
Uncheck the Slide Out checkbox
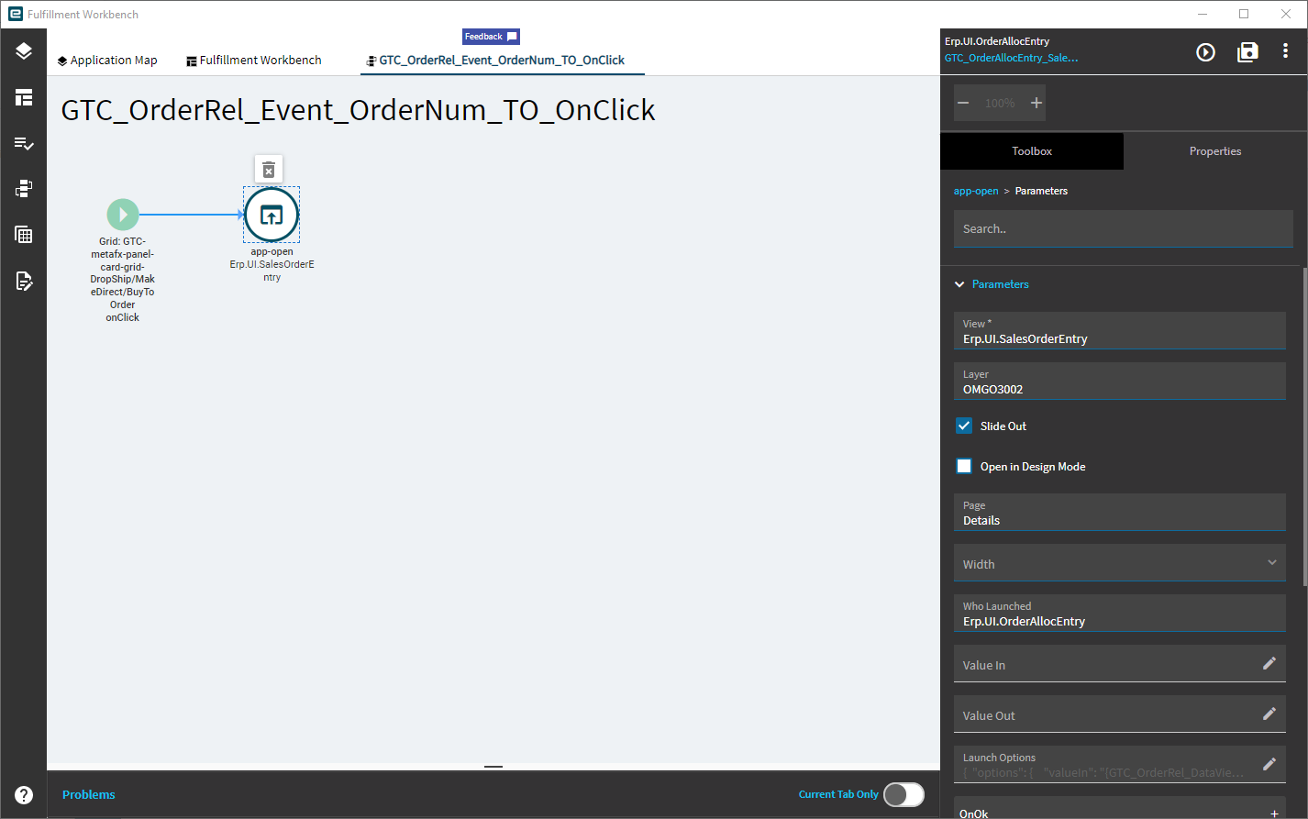[x=964, y=426]
